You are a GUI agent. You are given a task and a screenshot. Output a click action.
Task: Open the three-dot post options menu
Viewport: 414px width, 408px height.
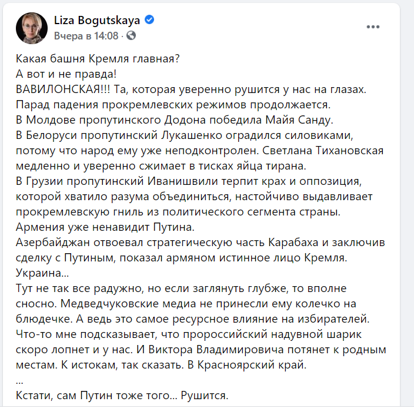tap(373, 26)
